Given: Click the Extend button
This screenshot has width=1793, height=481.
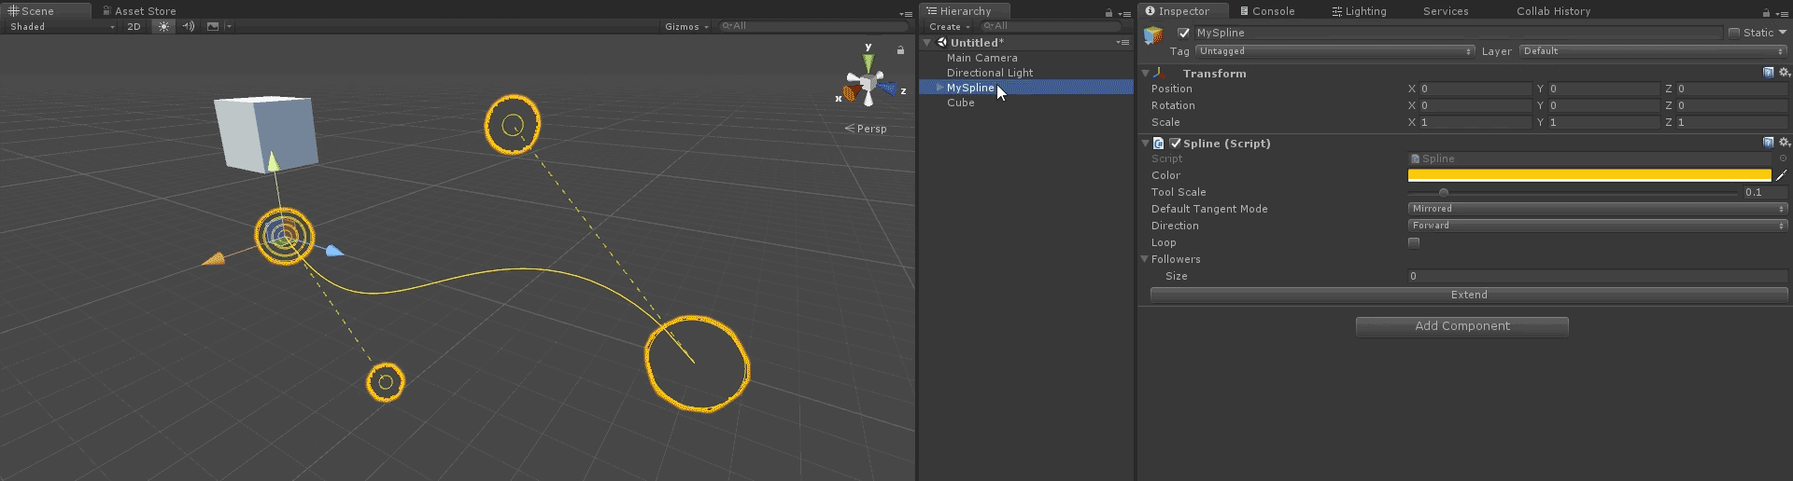Looking at the screenshot, I should (x=1468, y=295).
